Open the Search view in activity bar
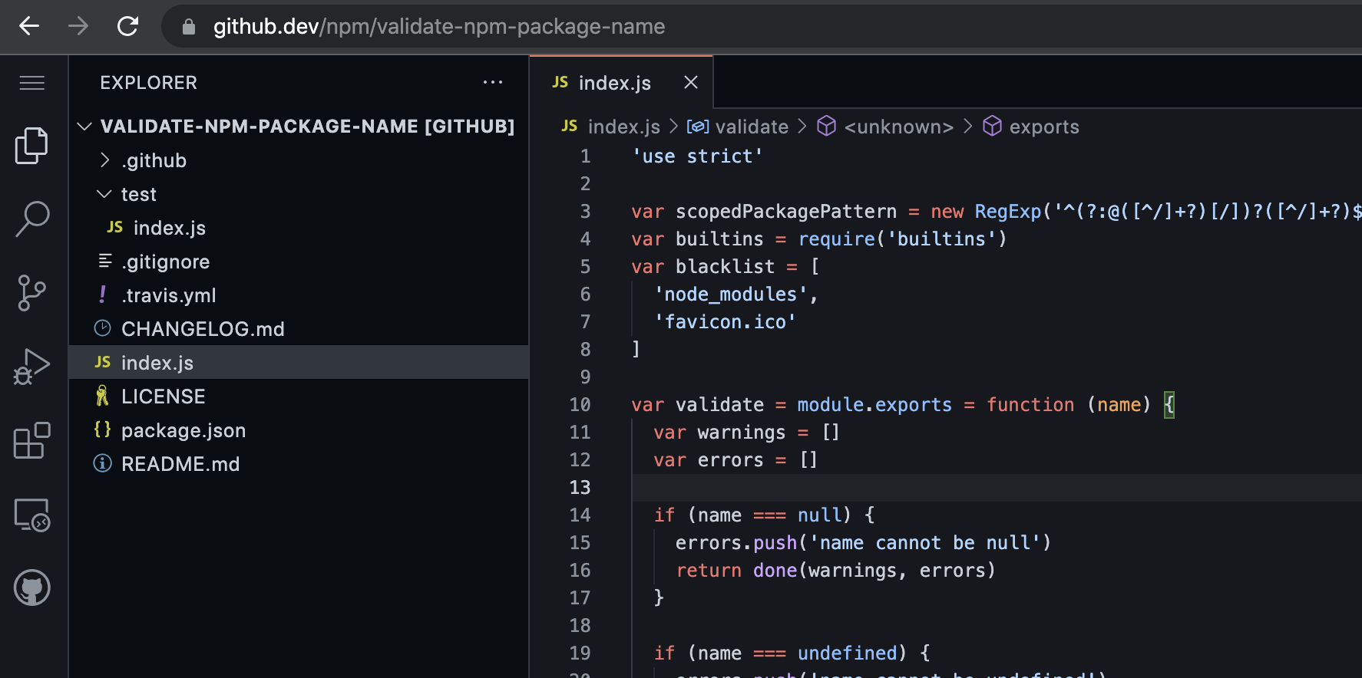 31,219
